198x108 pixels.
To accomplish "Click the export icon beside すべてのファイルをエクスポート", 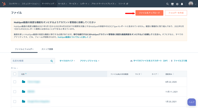I will pyautogui.click(x=131, y=61).
